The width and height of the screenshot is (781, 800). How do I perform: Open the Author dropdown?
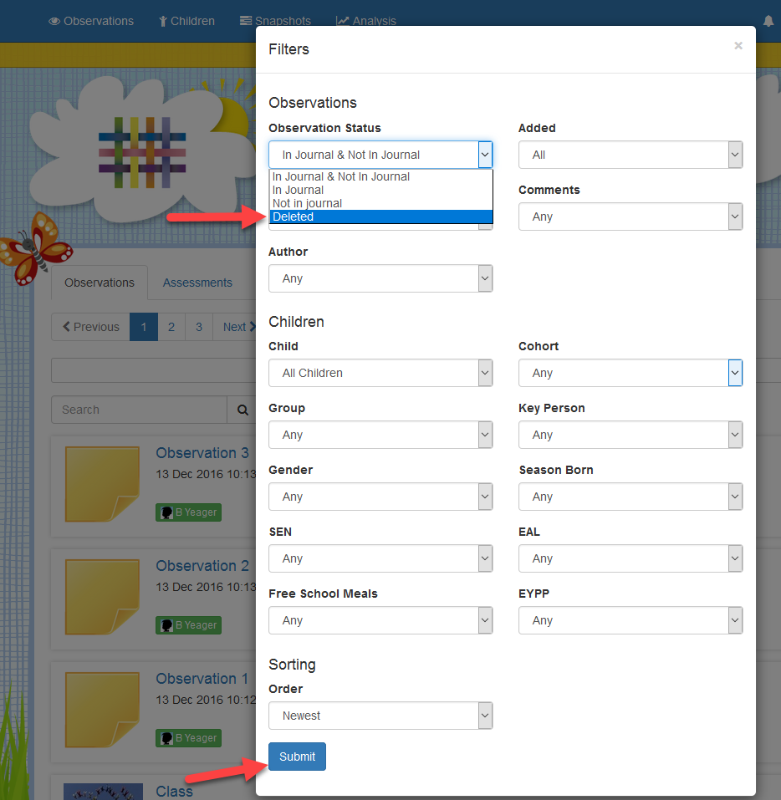[380, 278]
